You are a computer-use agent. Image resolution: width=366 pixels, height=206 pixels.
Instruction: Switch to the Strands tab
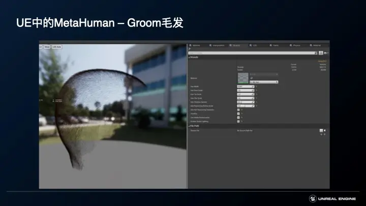[x=235, y=45]
